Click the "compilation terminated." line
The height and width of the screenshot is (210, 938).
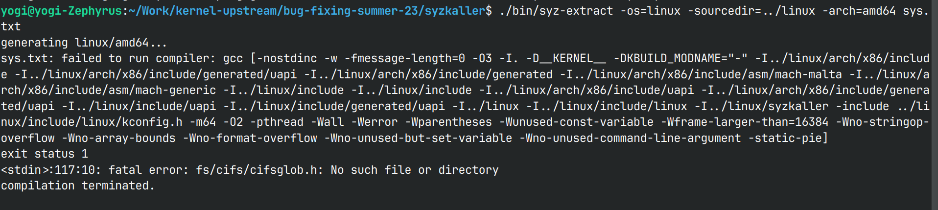77,186
